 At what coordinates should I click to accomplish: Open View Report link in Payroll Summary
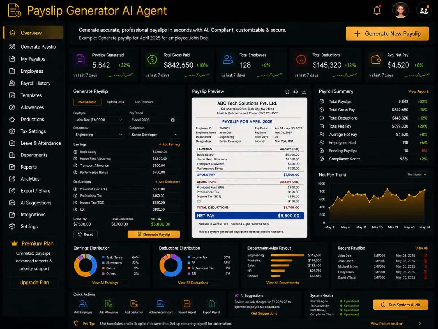pyautogui.click(x=418, y=92)
